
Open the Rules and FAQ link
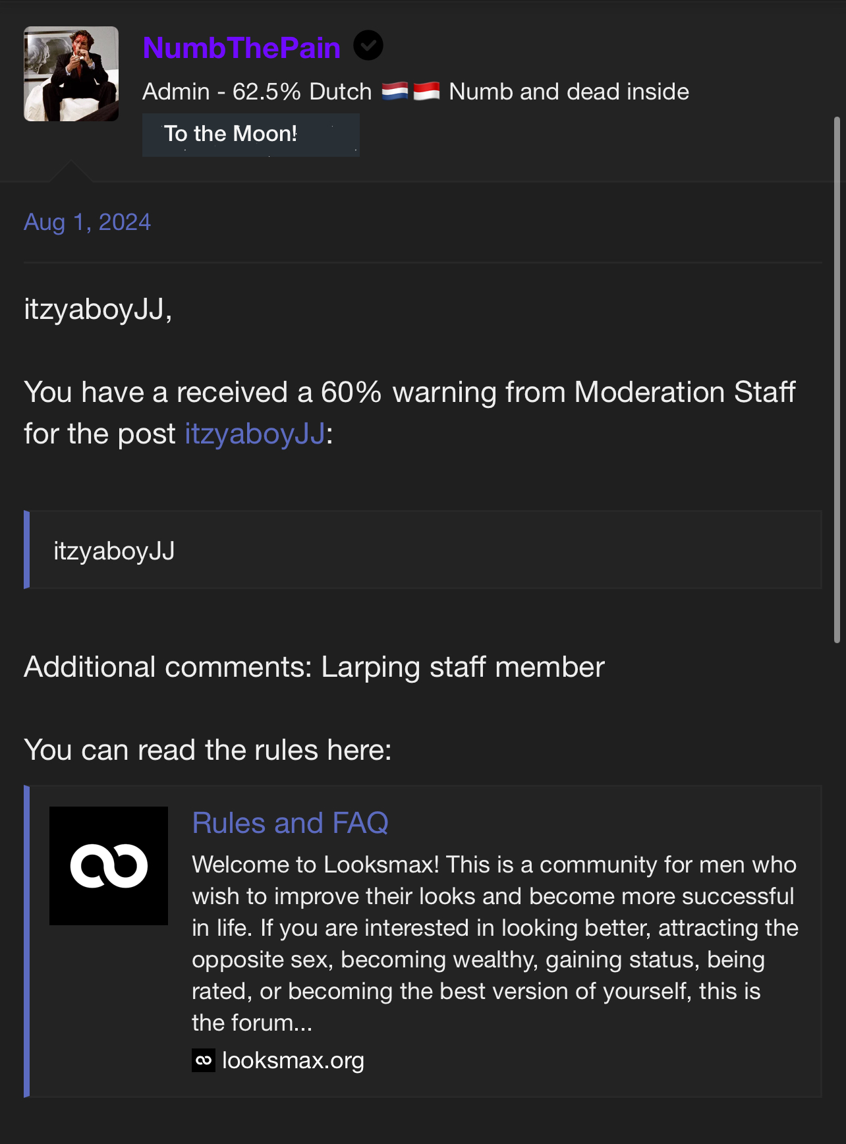click(290, 823)
